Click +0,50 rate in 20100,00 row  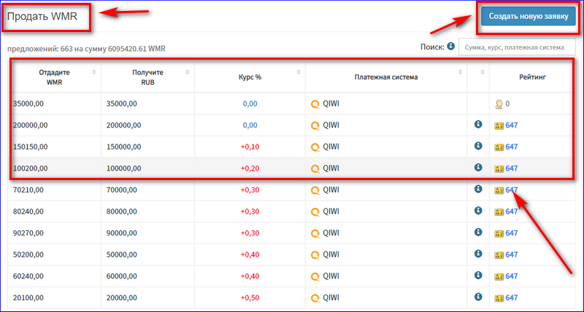pyautogui.click(x=250, y=298)
